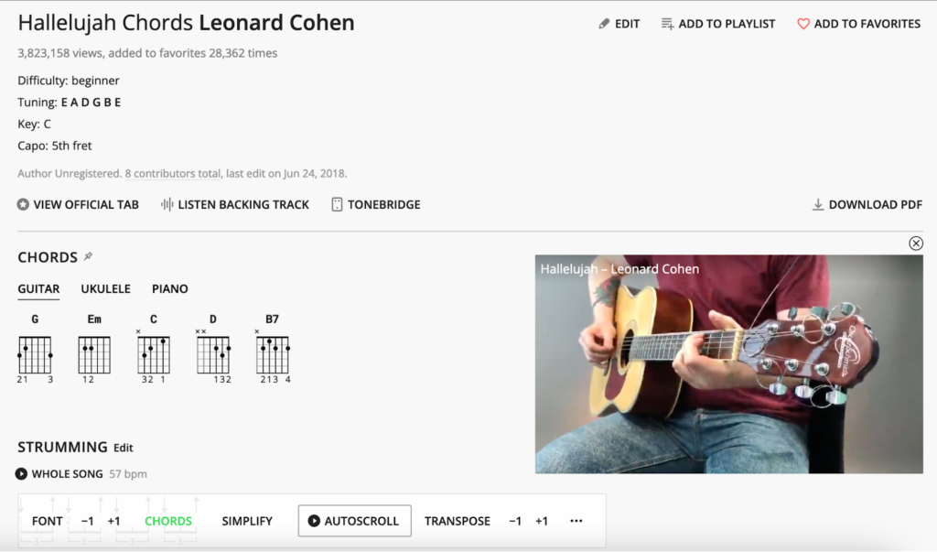Click the Add to Playlist icon
The width and height of the screenshot is (937, 552).
tap(667, 23)
